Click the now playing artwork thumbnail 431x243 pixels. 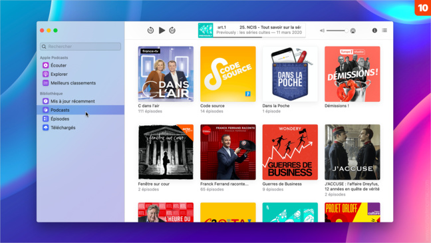(206, 30)
